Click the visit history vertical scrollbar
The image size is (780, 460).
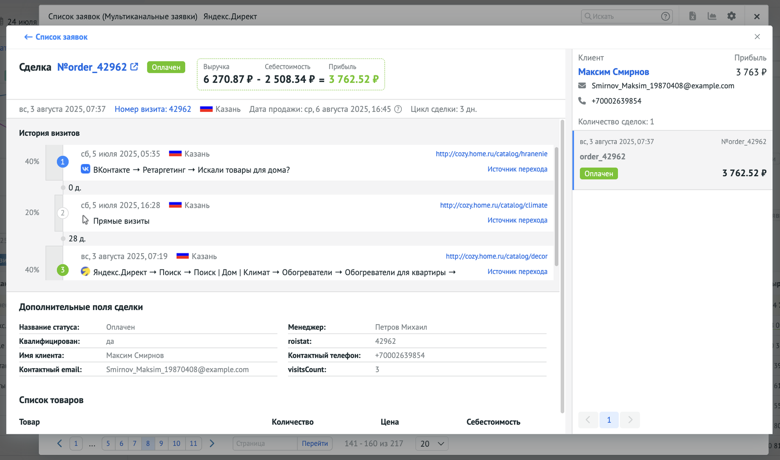coord(556,207)
